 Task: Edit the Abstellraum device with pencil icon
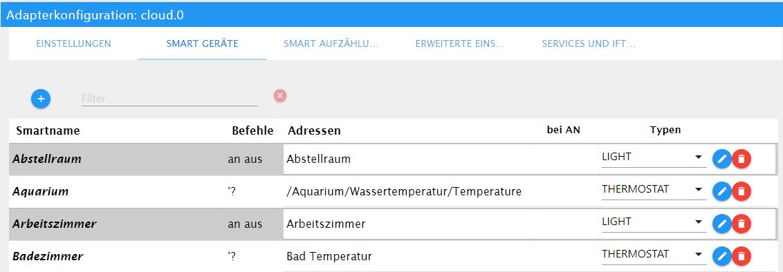click(x=721, y=159)
